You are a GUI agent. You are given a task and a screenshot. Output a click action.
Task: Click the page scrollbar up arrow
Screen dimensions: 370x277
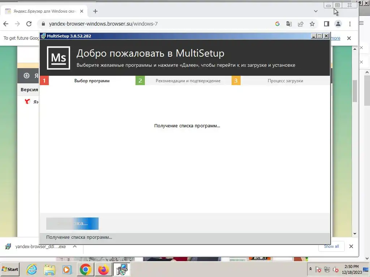[355, 49]
